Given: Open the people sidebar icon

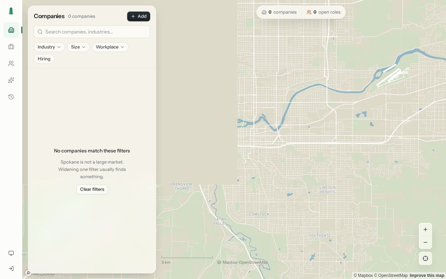Looking at the screenshot, I should (11, 63).
